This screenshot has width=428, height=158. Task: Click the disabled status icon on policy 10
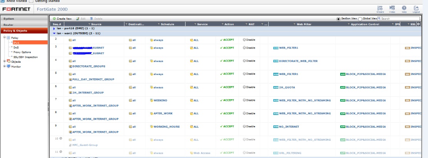tap(60, 138)
